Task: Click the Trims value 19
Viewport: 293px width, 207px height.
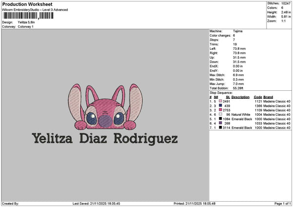Action: pos(235,44)
